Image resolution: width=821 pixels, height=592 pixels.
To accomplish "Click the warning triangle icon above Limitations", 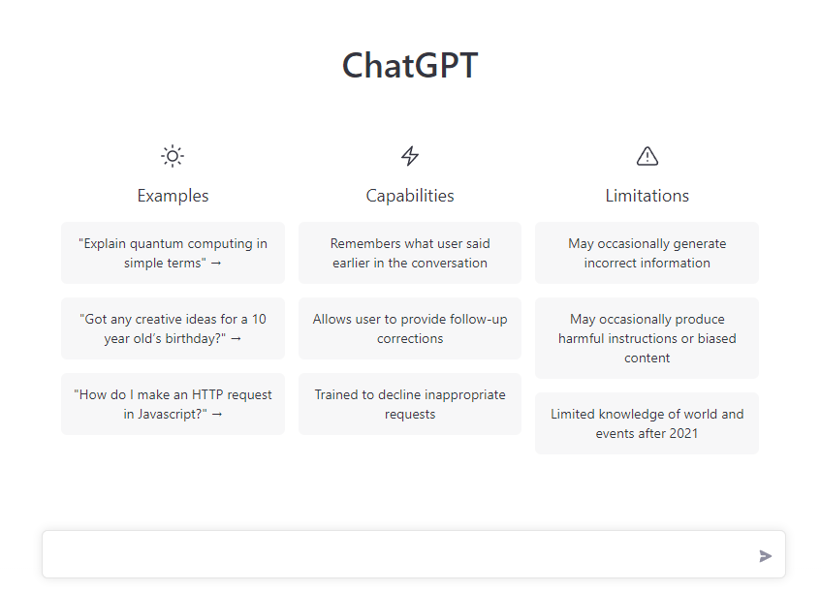I will [x=647, y=156].
